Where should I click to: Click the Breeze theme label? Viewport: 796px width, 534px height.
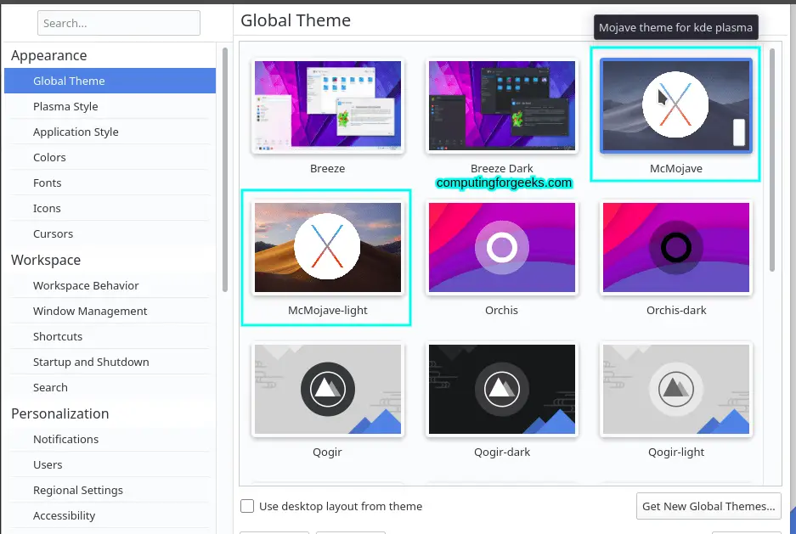[327, 168]
